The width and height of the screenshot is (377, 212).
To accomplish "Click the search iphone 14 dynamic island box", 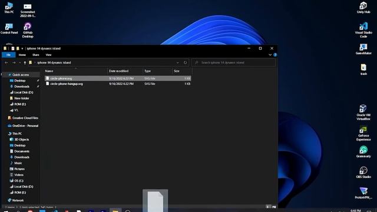I will click(234, 62).
